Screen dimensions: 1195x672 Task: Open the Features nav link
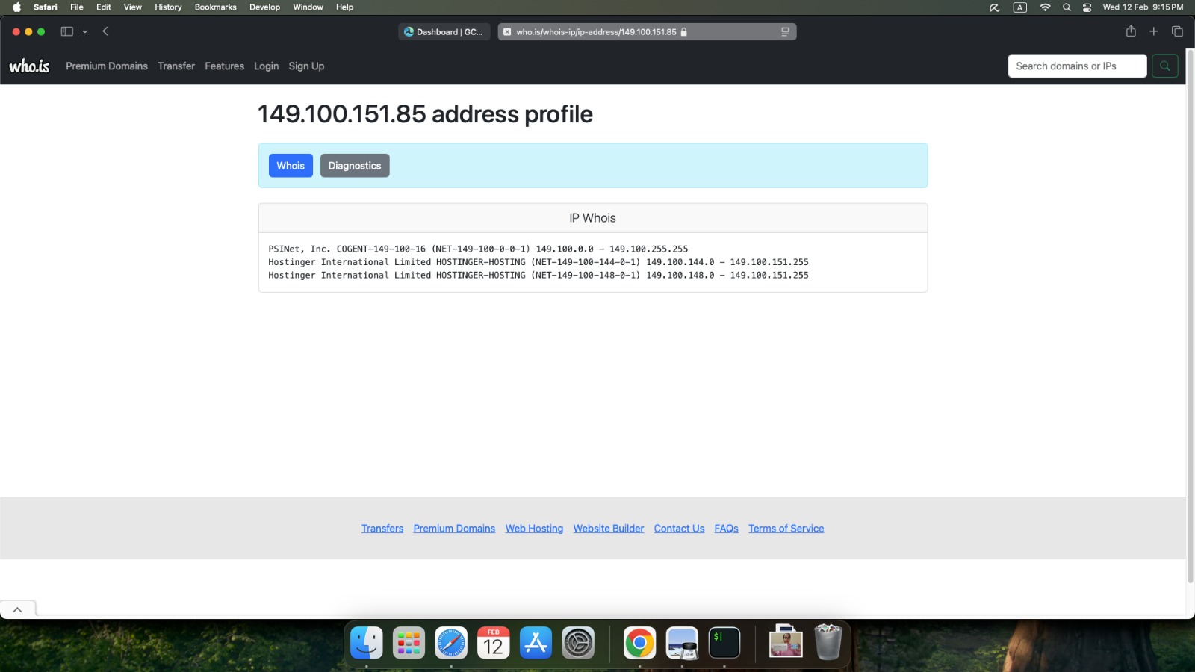225,66
